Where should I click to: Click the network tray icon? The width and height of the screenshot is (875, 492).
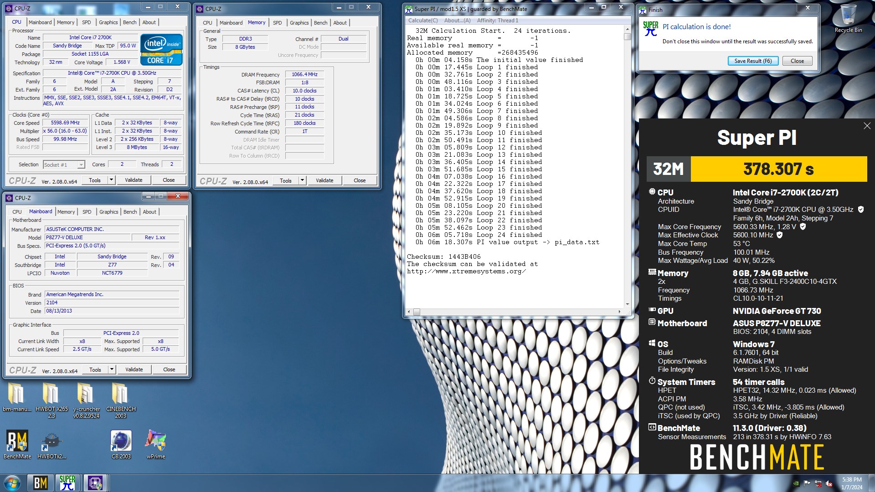818,483
